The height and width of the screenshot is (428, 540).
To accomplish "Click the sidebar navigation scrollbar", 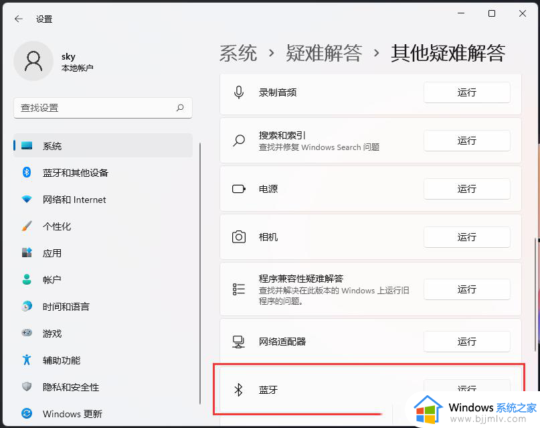I will [x=200, y=273].
